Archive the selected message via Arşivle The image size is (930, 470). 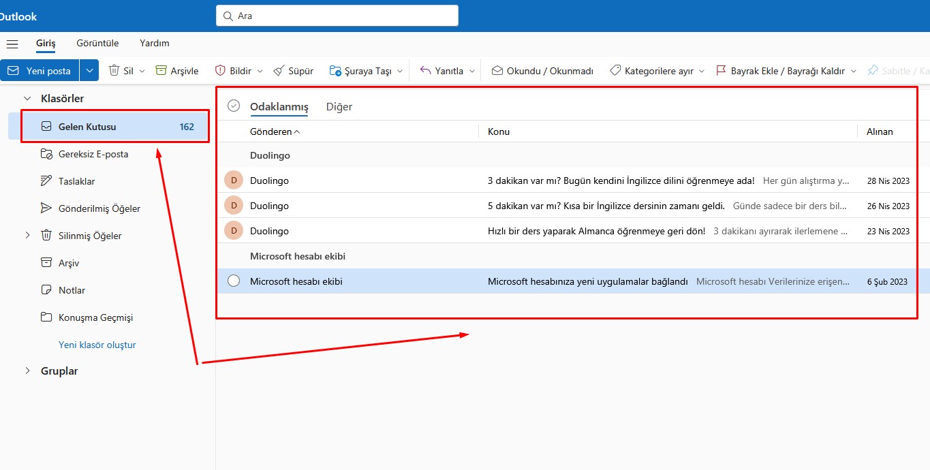[x=176, y=70]
